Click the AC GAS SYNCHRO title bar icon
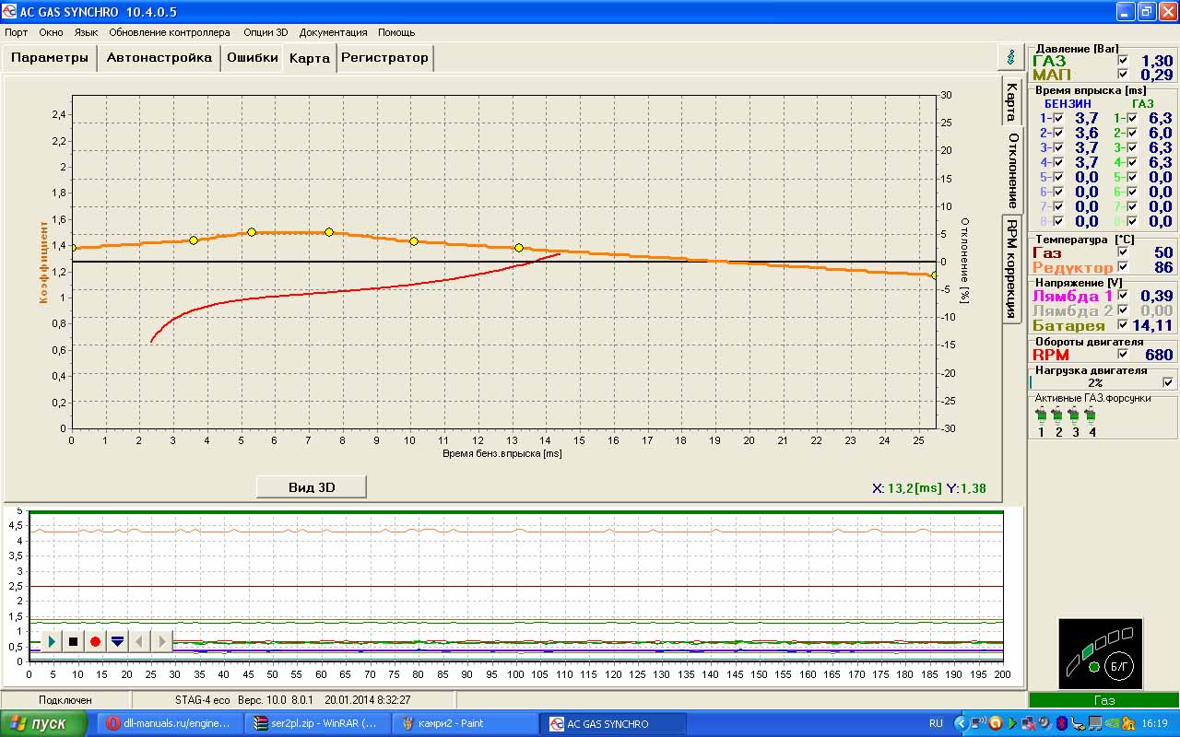Viewport: 1180px width, 737px height. (10, 12)
